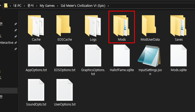The width and height of the screenshot is (195, 112).
Task: Click the InputSettings.json file name
Action: 150,72
